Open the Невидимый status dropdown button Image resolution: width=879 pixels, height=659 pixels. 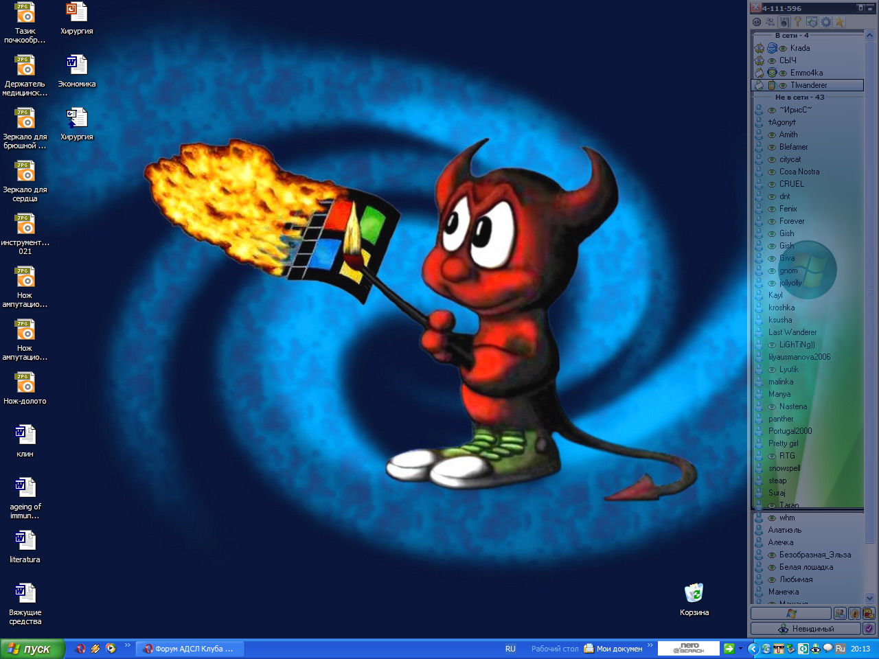coord(806,628)
